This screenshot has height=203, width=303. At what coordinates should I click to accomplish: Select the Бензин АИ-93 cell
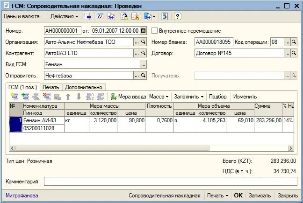point(43,120)
